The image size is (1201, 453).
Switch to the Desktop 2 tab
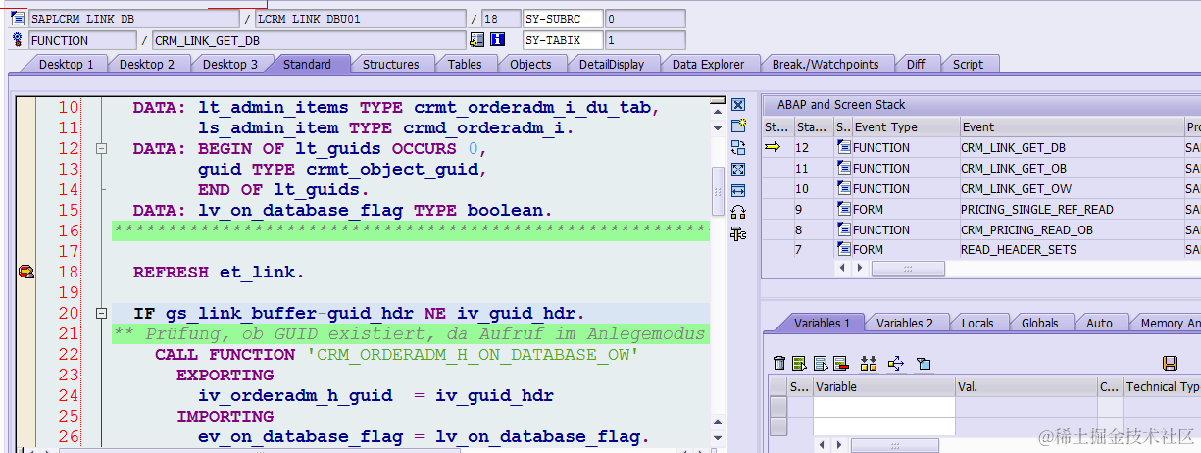click(147, 64)
